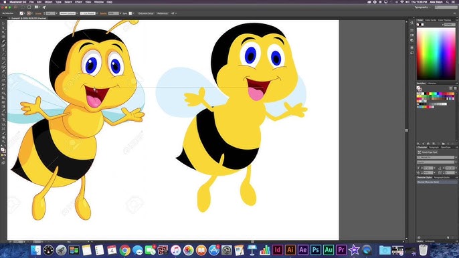Screen dimensions: 459x258
Task: Pick a color from the color spectrum
Action: [x=436, y=54]
